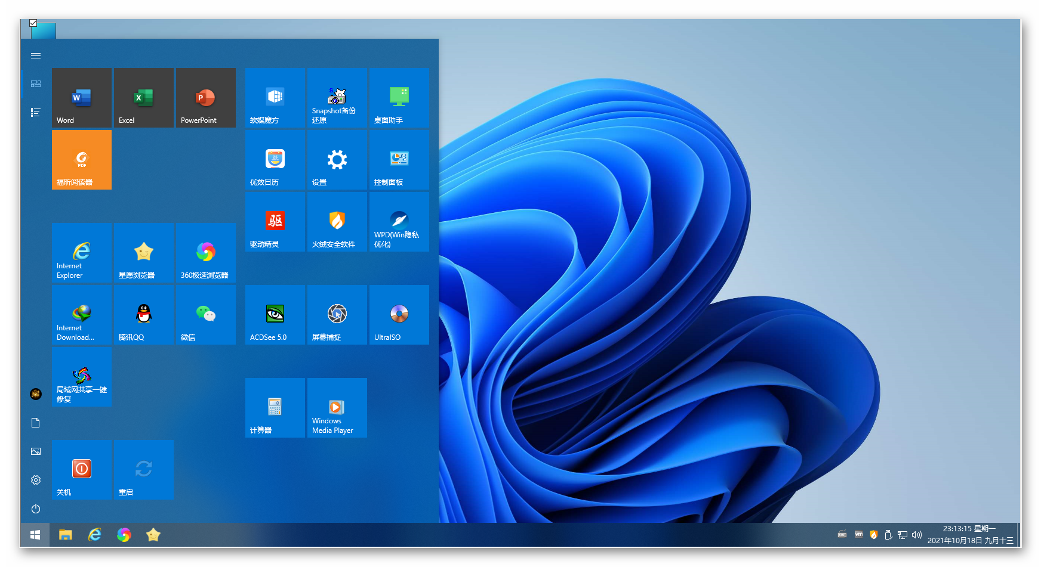Image resolution: width=1041 pixels, height=567 pixels.
Task: Launch the Internet Explorer tile
Action: click(82, 253)
